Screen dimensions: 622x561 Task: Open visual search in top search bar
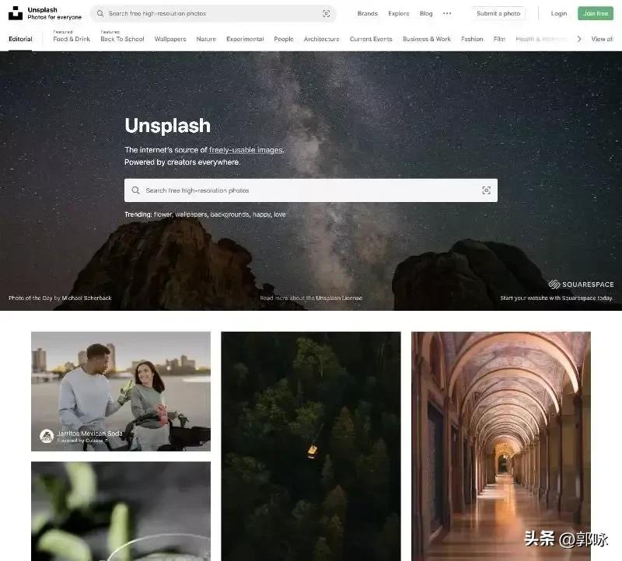326,13
